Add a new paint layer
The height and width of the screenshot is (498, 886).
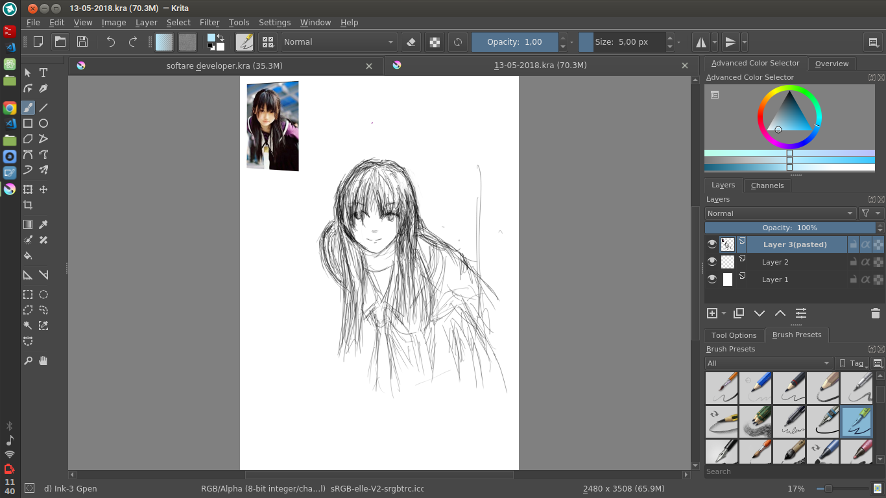(711, 313)
